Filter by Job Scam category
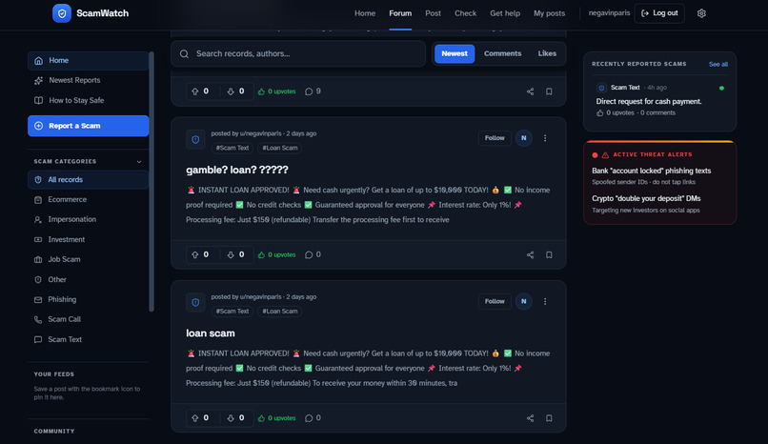The image size is (768, 444). [x=89, y=259]
